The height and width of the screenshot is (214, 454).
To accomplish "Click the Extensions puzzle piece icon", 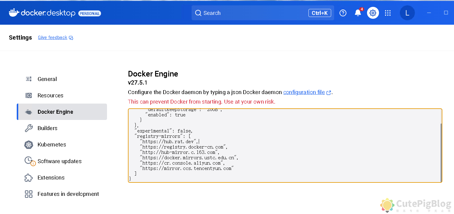I will pyautogui.click(x=29, y=178).
